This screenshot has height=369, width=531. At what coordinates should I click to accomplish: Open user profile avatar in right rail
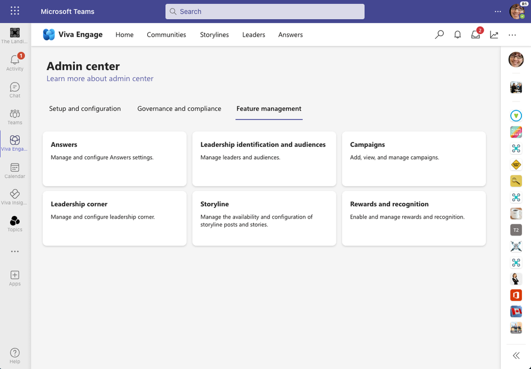click(516, 60)
